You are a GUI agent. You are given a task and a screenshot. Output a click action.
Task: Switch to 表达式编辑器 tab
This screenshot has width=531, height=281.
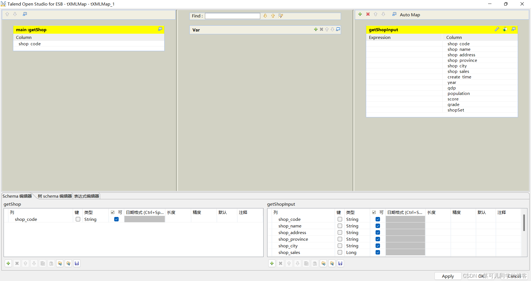(x=87, y=196)
